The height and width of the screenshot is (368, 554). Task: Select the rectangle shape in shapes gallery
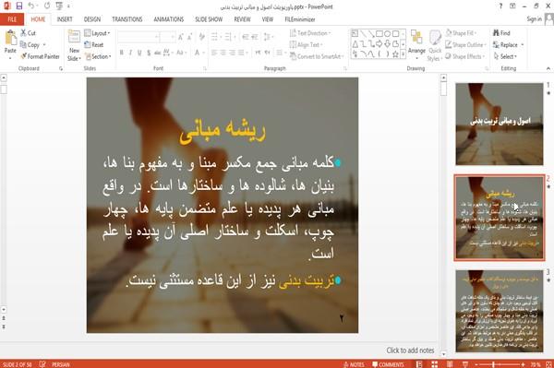[379, 33]
